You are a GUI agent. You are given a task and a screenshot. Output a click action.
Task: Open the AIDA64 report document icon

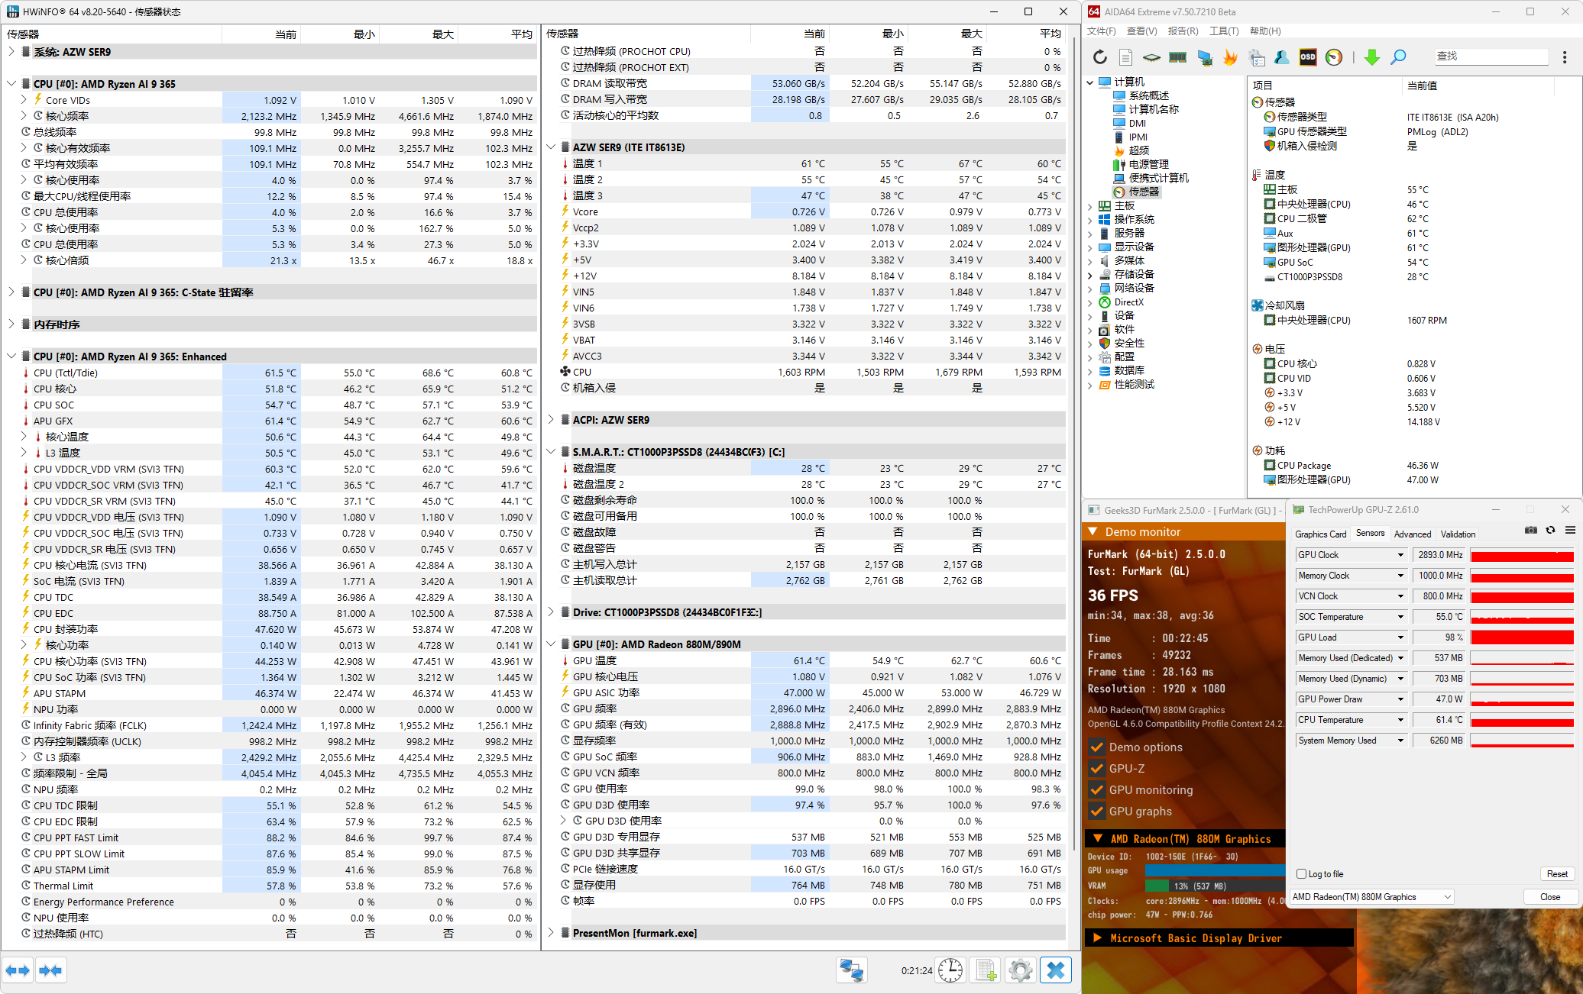pyautogui.click(x=1125, y=57)
